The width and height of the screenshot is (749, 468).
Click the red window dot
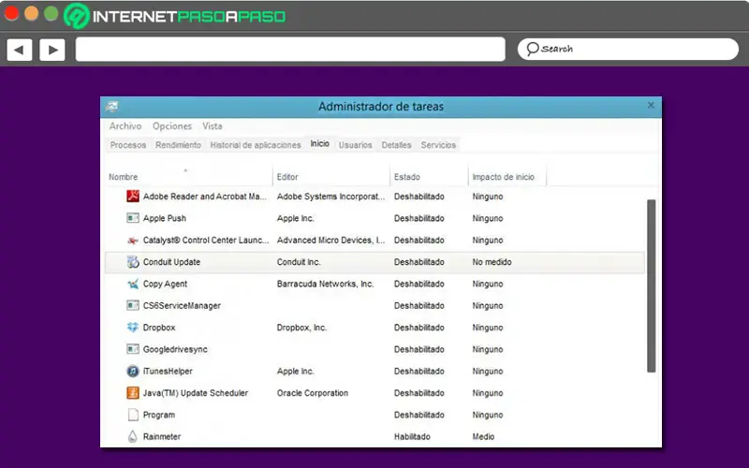(11, 13)
